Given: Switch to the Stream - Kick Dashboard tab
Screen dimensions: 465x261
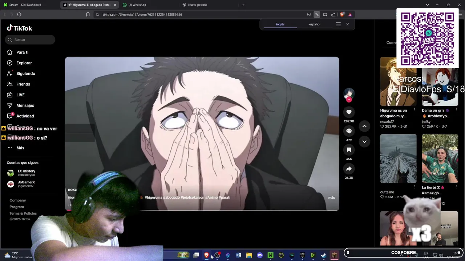Looking at the screenshot, I should (x=30, y=5).
